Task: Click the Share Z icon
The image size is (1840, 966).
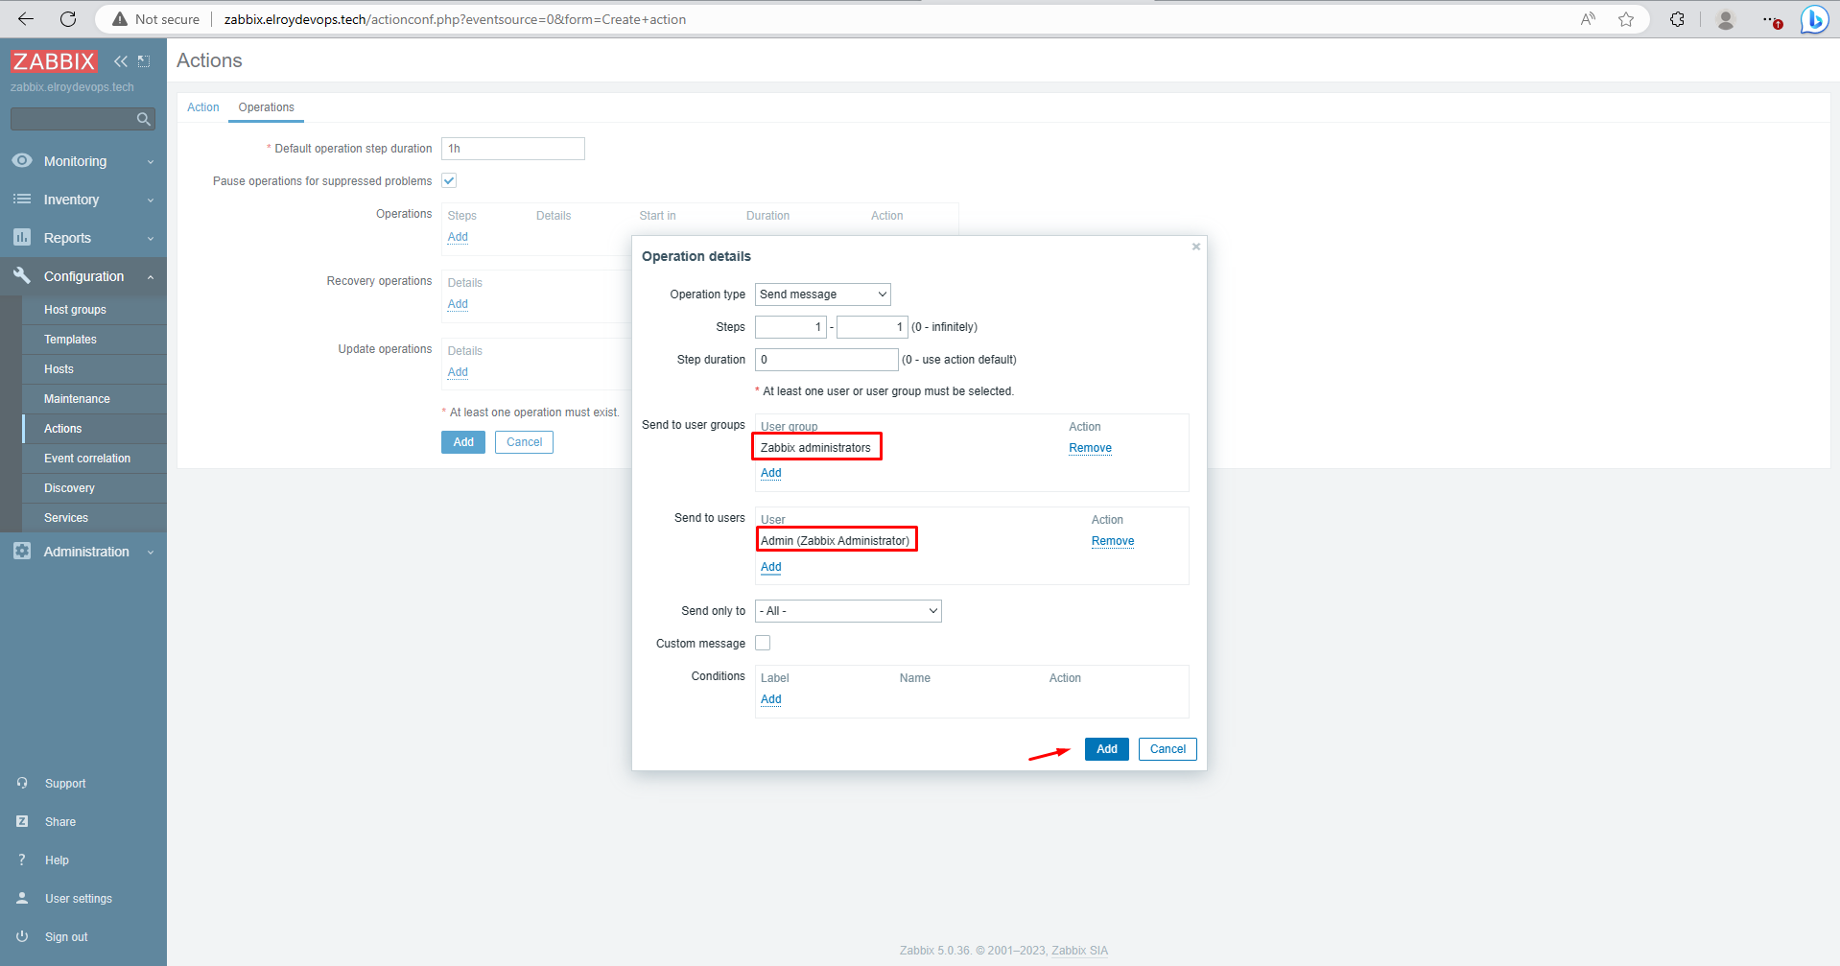Action: pyautogui.click(x=22, y=821)
